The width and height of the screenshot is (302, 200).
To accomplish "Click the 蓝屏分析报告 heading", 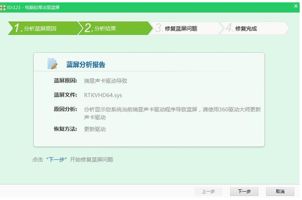I will (86, 65).
